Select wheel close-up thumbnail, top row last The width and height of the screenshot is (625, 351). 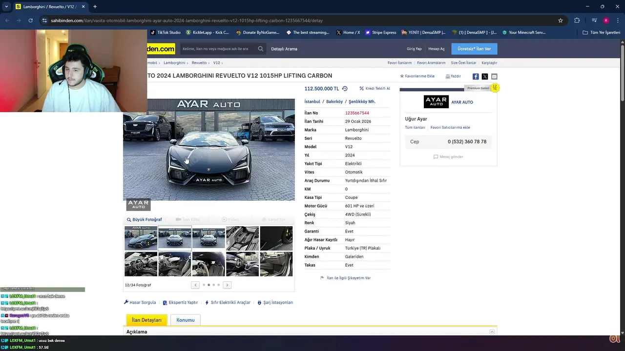[x=276, y=238]
